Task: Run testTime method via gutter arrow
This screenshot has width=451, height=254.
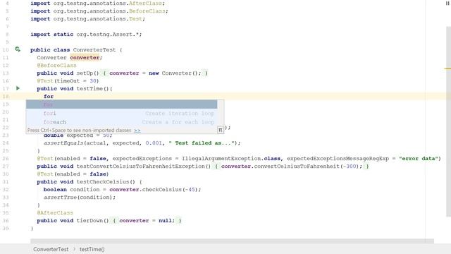Action: pos(18,88)
